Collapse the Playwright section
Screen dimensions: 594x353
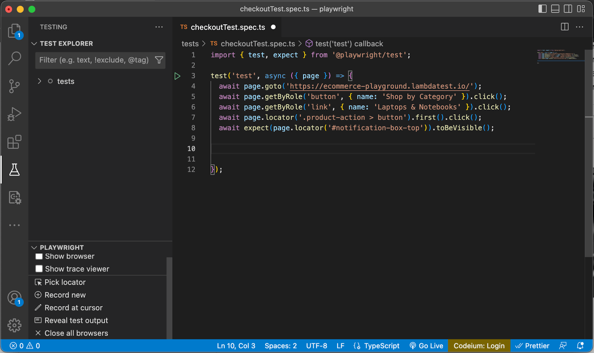(34, 247)
